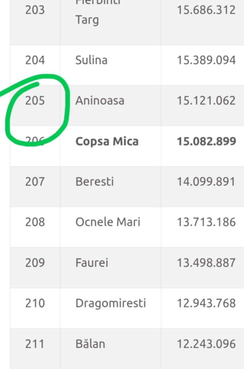
Task: Click the value 15.121.062
Action: coord(206,101)
